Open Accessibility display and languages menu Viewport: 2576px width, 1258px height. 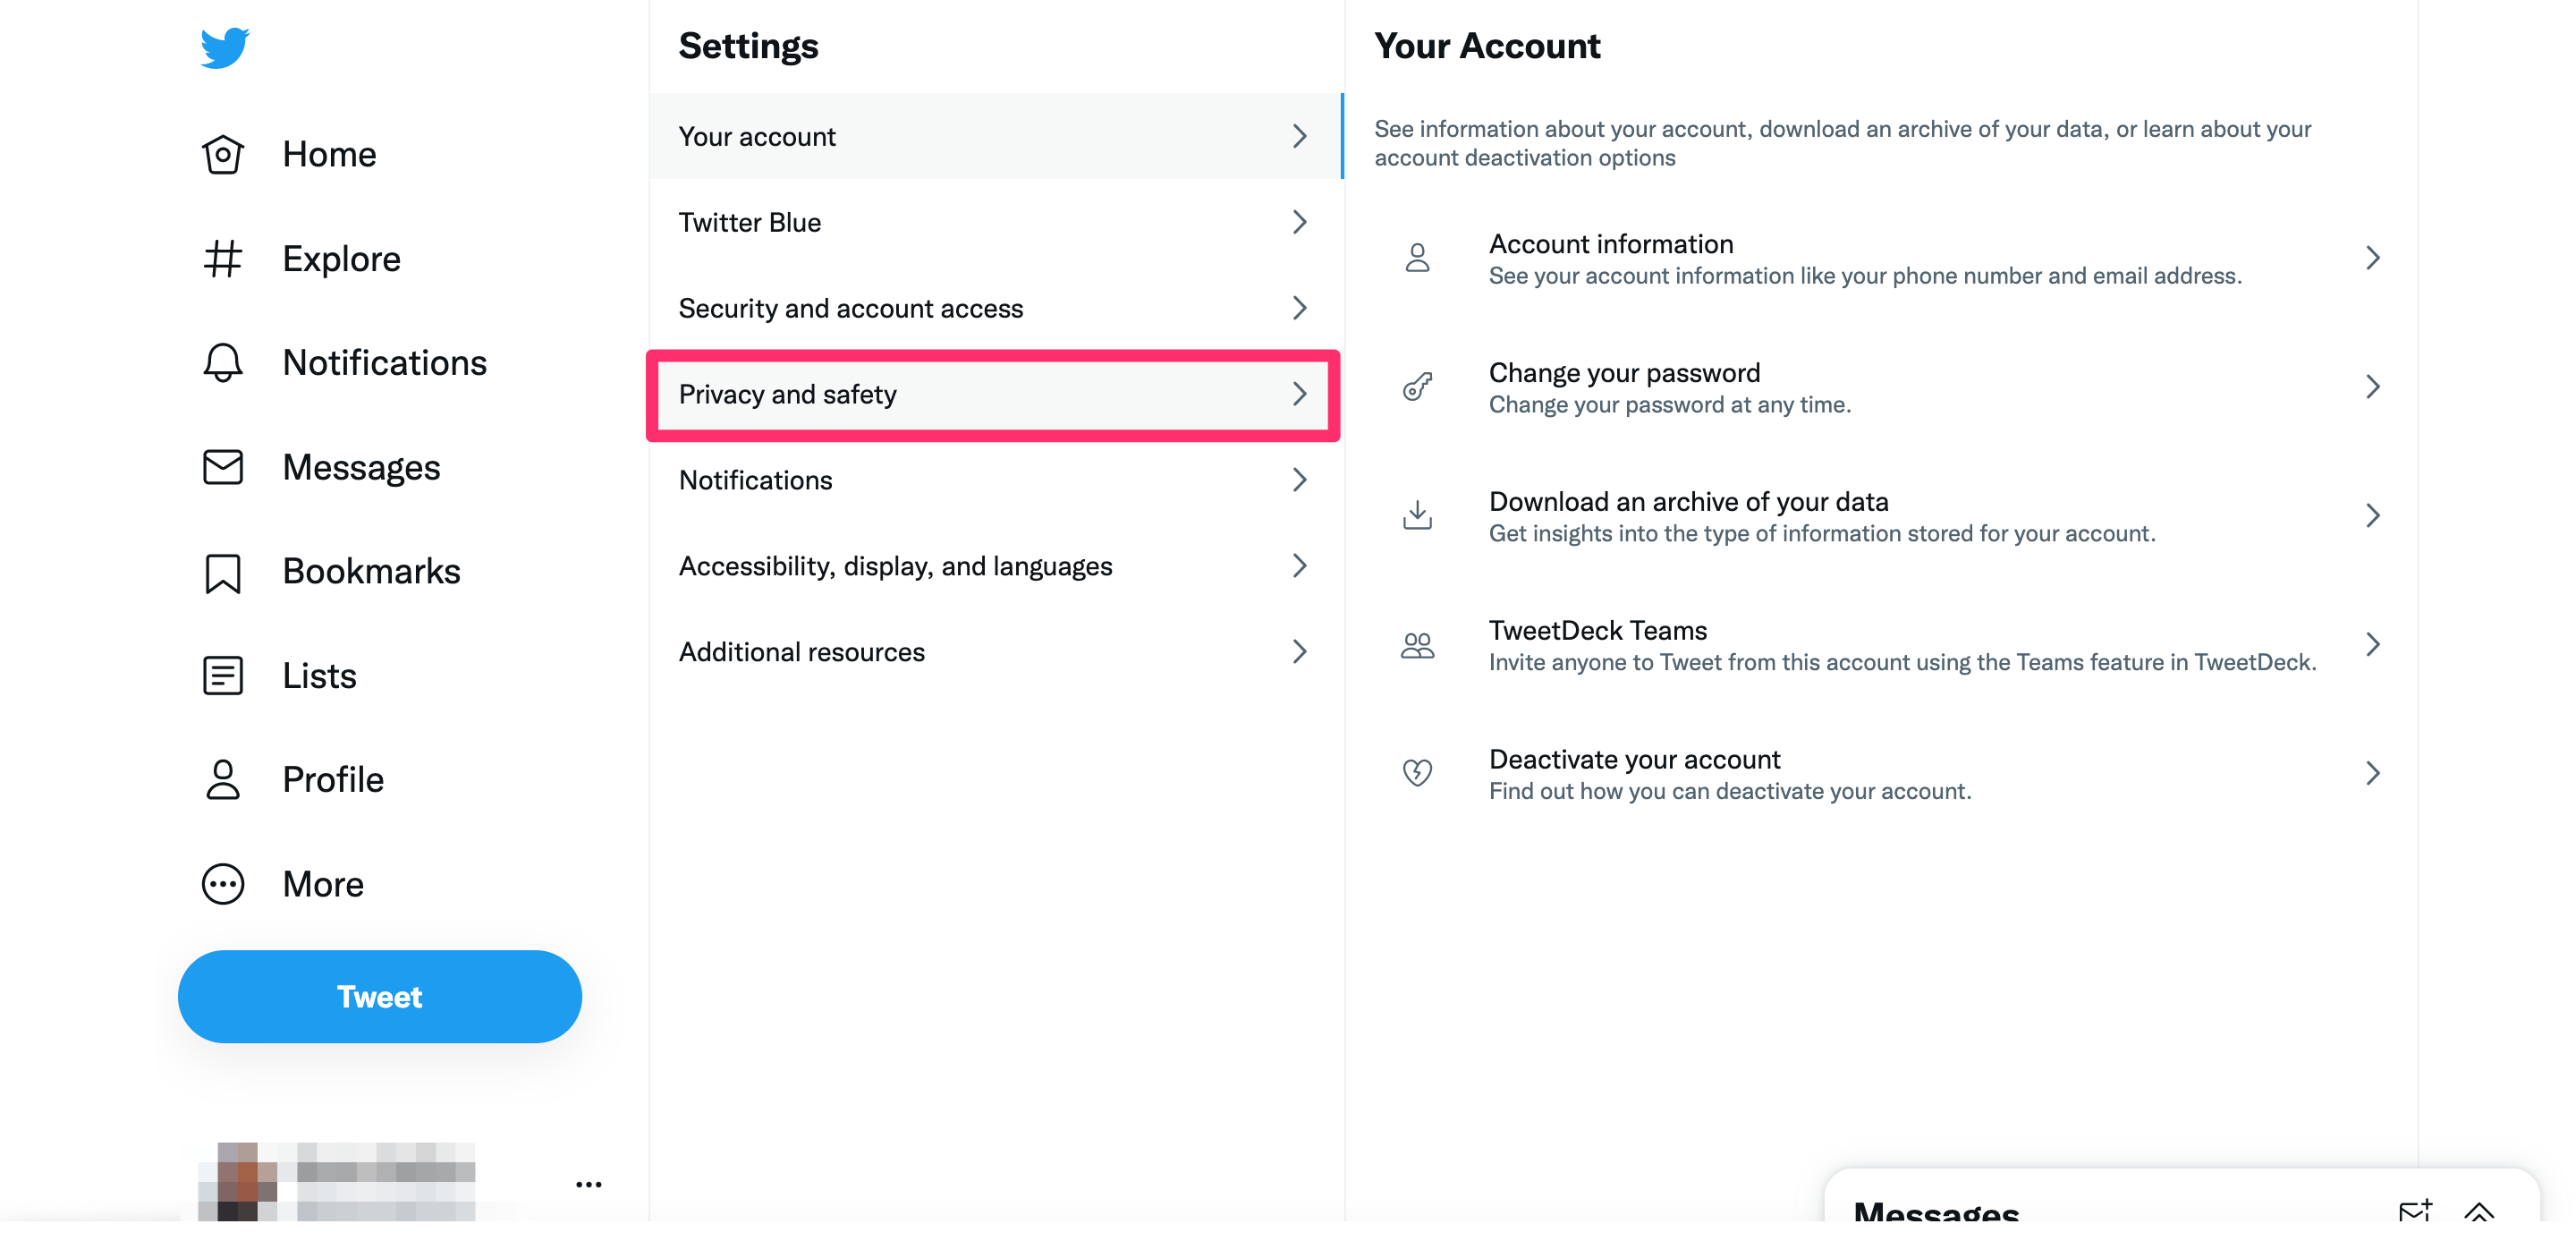point(994,564)
